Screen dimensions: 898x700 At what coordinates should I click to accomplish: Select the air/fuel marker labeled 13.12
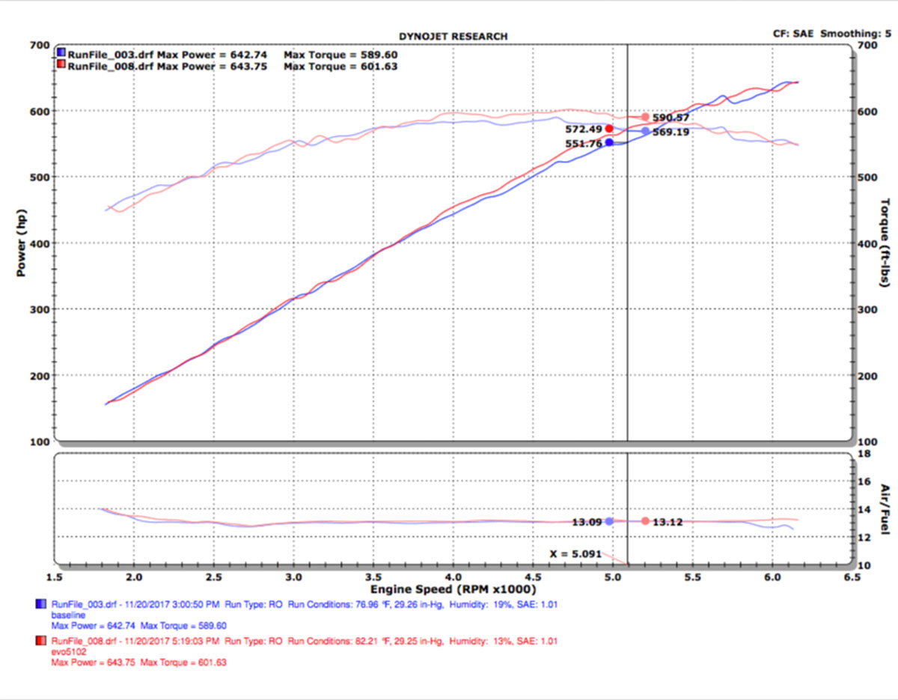click(x=645, y=521)
